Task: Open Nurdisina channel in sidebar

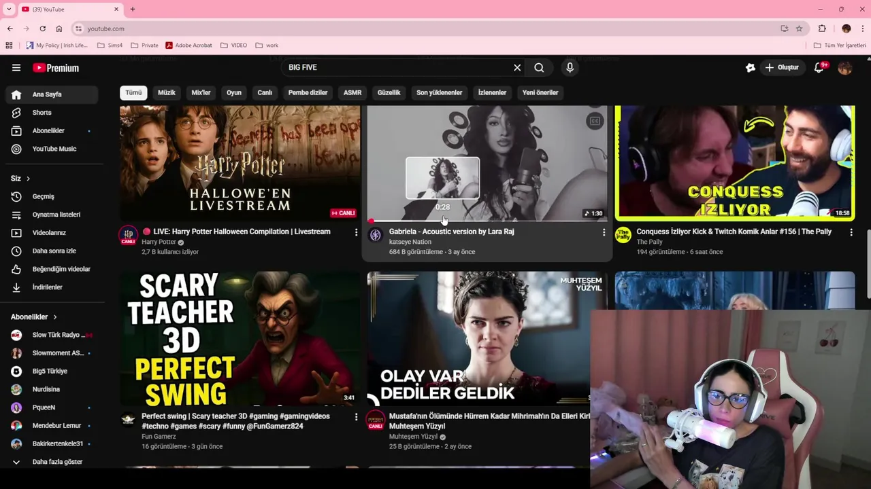Action: (x=52, y=389)
